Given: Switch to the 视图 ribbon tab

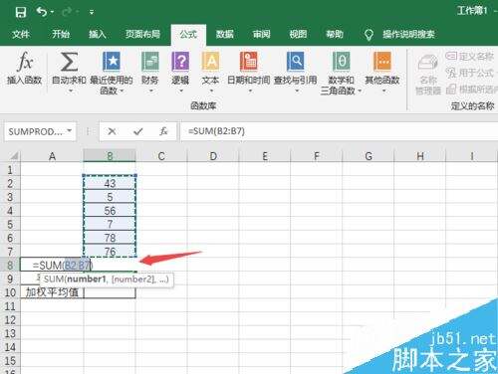Looking at the screenshot, I should click(x=298, y=34).
